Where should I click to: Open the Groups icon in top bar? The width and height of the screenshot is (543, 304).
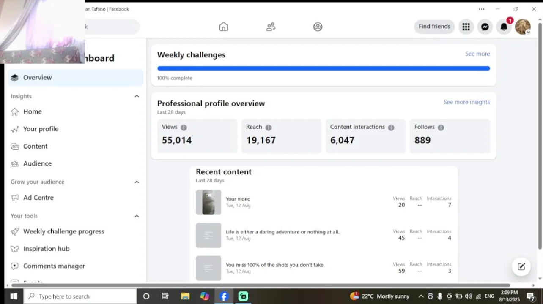click(x=318, y=27)
